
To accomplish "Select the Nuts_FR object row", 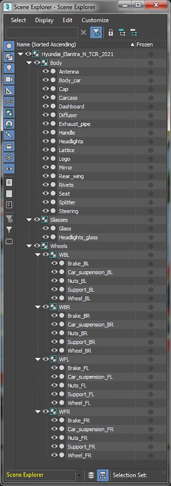I will (x=77, y=438).
